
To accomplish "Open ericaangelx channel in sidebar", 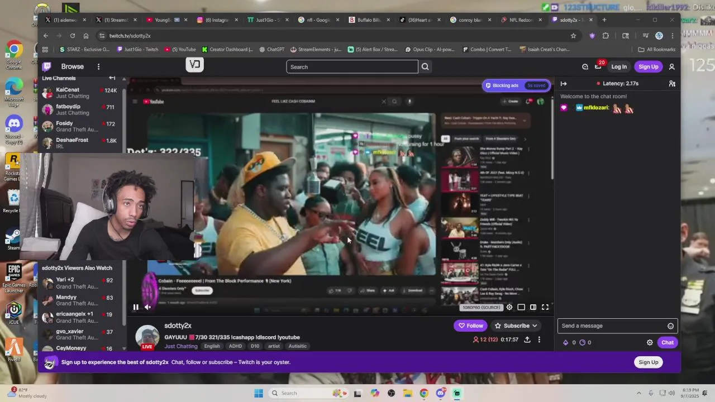I will point(80,317).
